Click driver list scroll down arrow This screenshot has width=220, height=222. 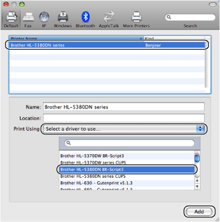197,186
